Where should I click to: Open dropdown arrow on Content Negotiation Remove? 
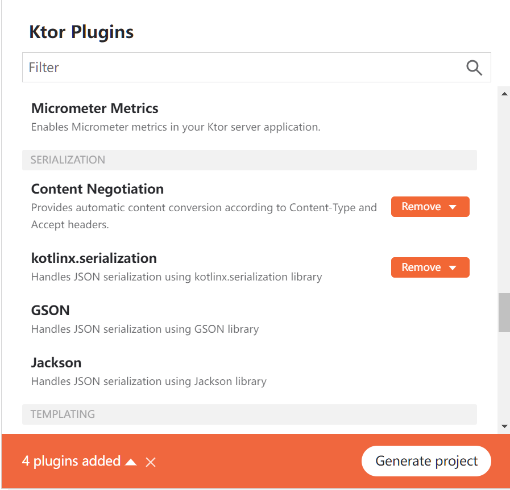(453, 207)
